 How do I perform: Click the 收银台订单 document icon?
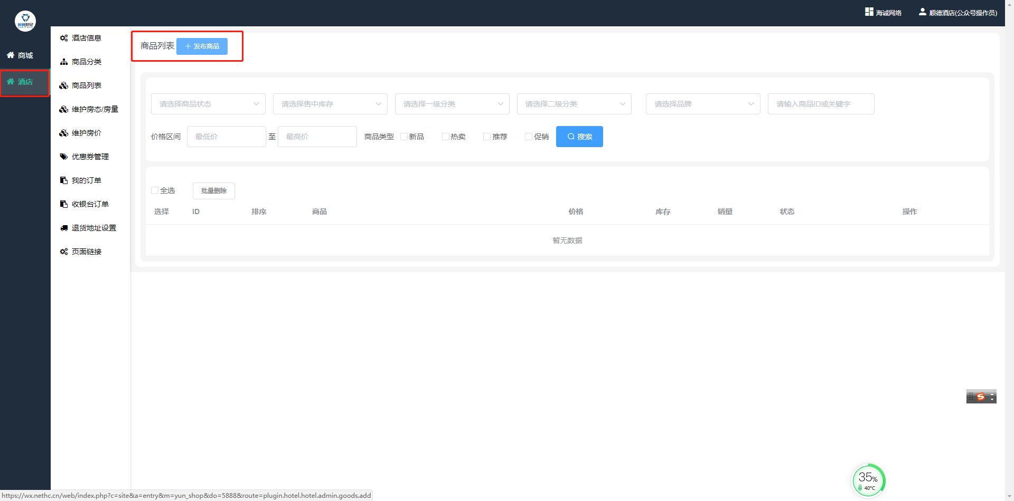64,204
